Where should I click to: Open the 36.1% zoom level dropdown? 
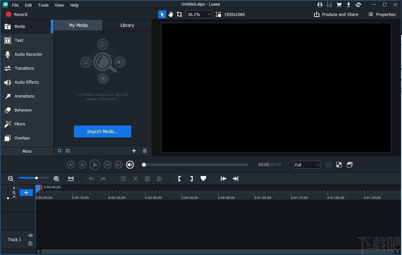pyautogui.click(x=199, y=14)
